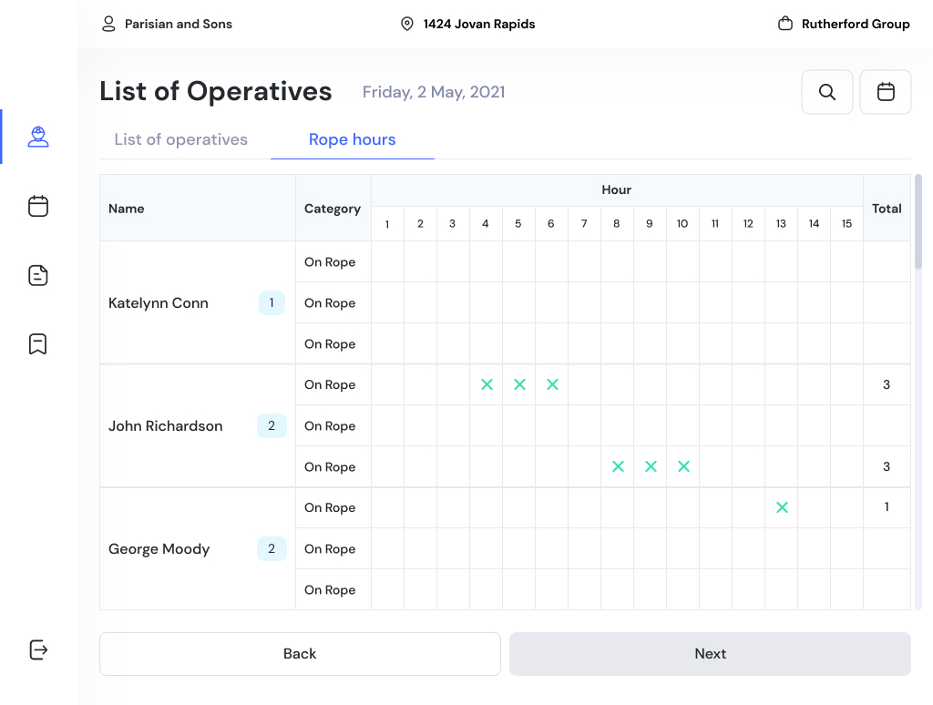Open the operatives section in the sidebar

[x=38, y=138]
